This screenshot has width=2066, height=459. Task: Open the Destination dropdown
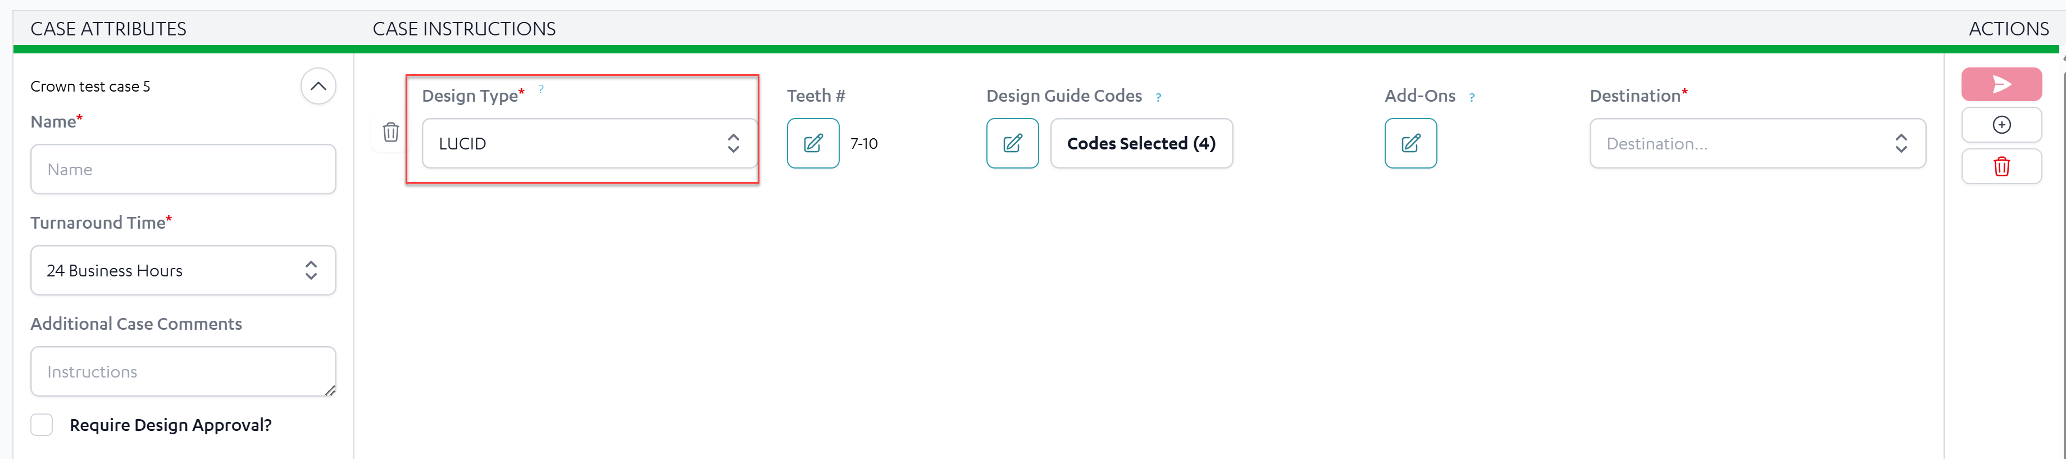click(1756, 144)
